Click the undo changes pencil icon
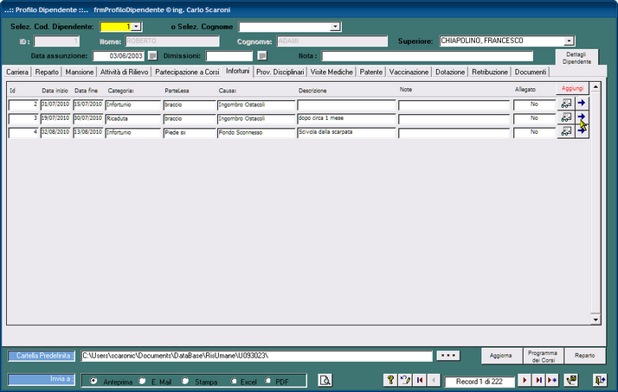 point(405,380)
